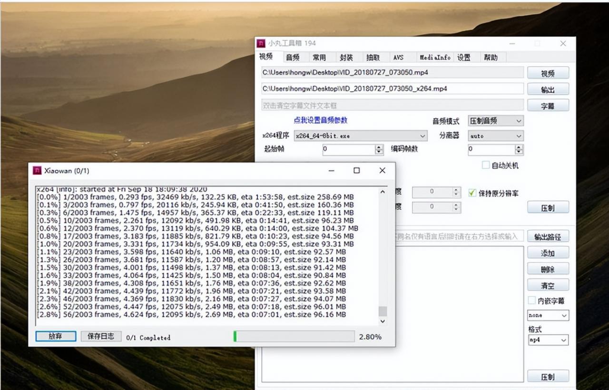Click the log scrollbar down arrow
Screen dimensions: 609x390
pos(383,322)
